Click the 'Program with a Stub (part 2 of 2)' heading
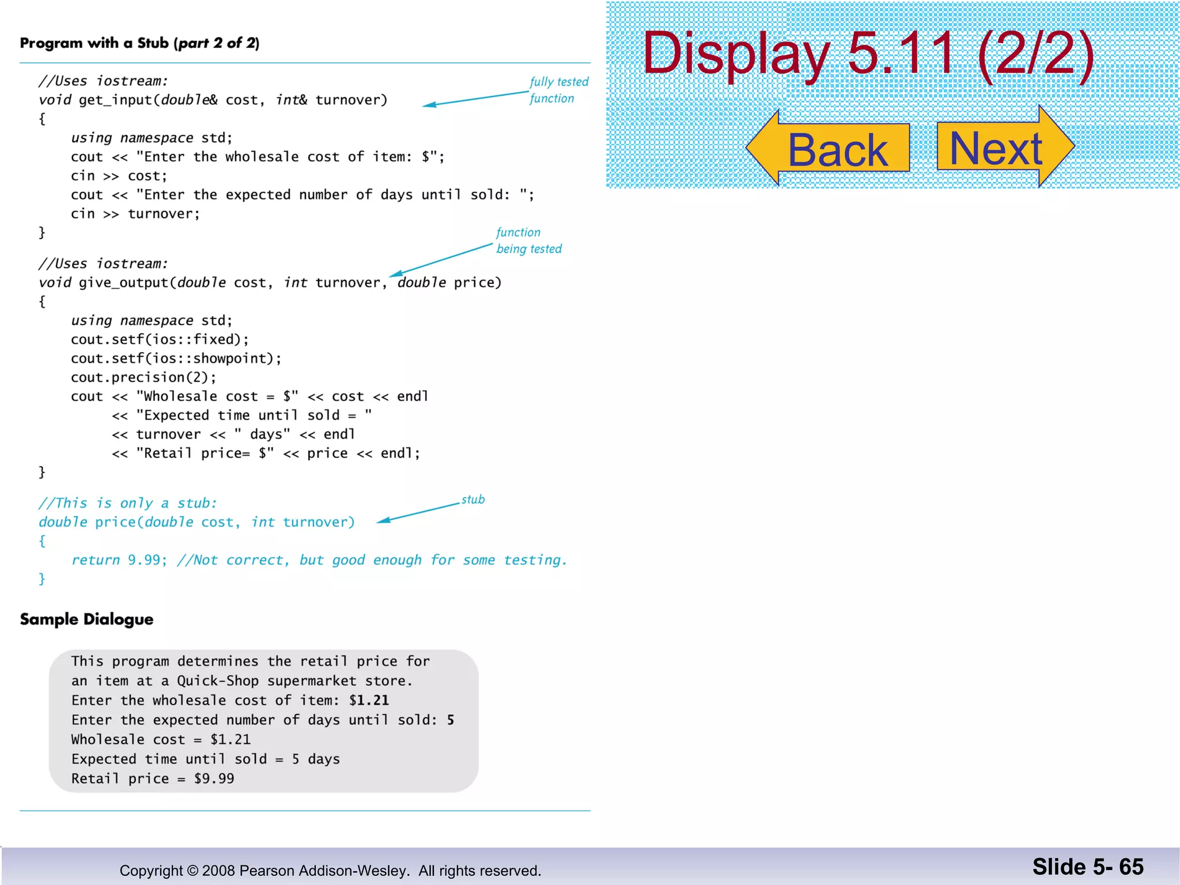The width and height of the screenshot is (1180, 885). pyautogui.click(x=139, y=43)
